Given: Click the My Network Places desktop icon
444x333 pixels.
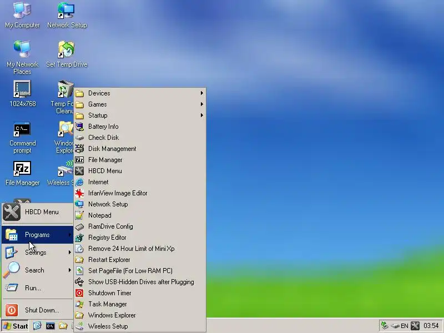Looking at the screenshot, I should tap(22, 57).
